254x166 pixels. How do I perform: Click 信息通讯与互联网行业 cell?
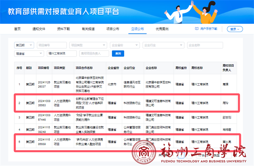point(132,84)
